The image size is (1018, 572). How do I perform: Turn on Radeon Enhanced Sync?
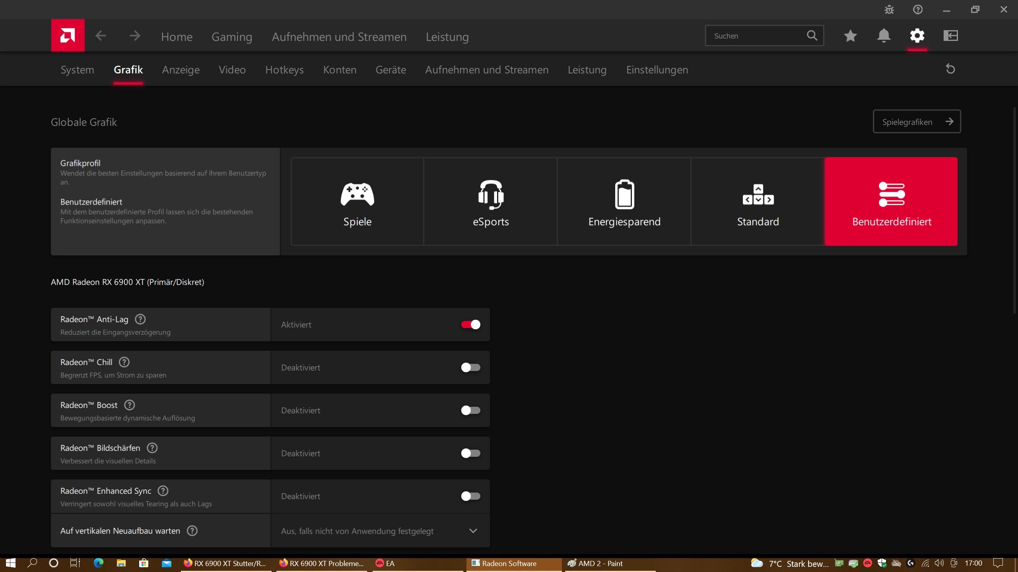[470, 496]
